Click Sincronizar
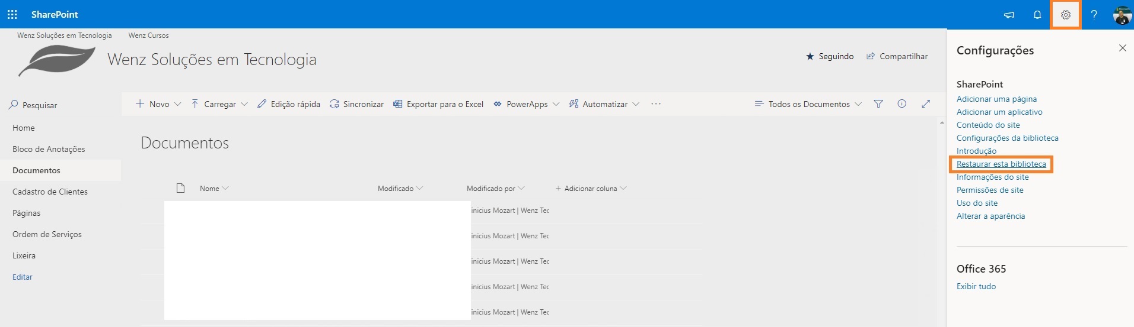This screenshot has height=327, width=1134. coord(356,104)
